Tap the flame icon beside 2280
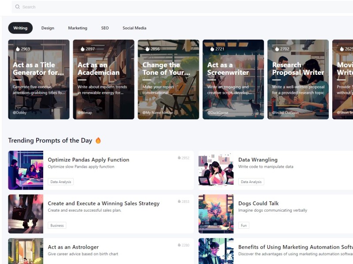This screenshot has width=353, height=264. (179, 245)
